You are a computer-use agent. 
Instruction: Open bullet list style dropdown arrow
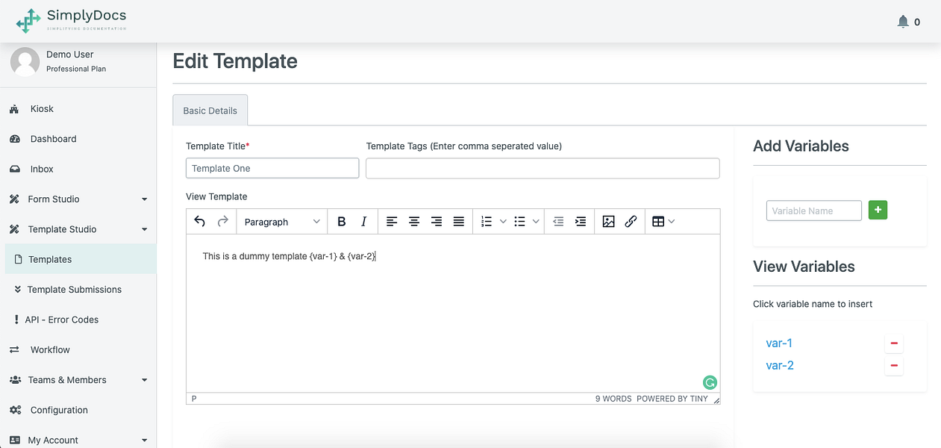point(536,222)
